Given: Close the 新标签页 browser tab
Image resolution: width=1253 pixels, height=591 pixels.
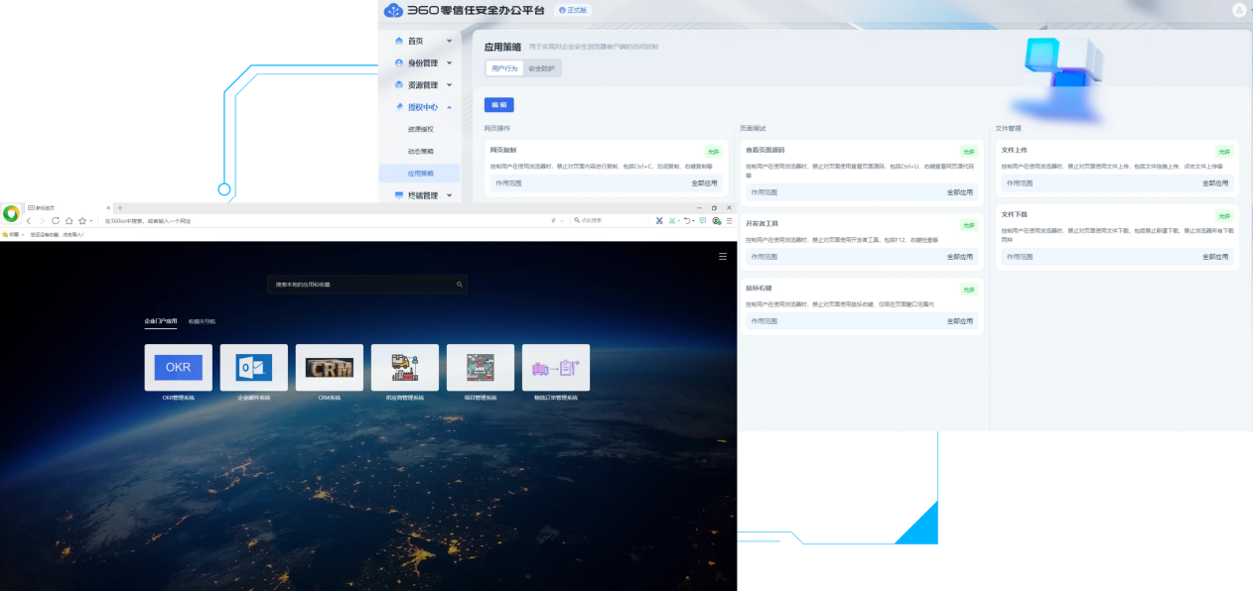Looking at the screenshot, I should (x=108, y=207).
